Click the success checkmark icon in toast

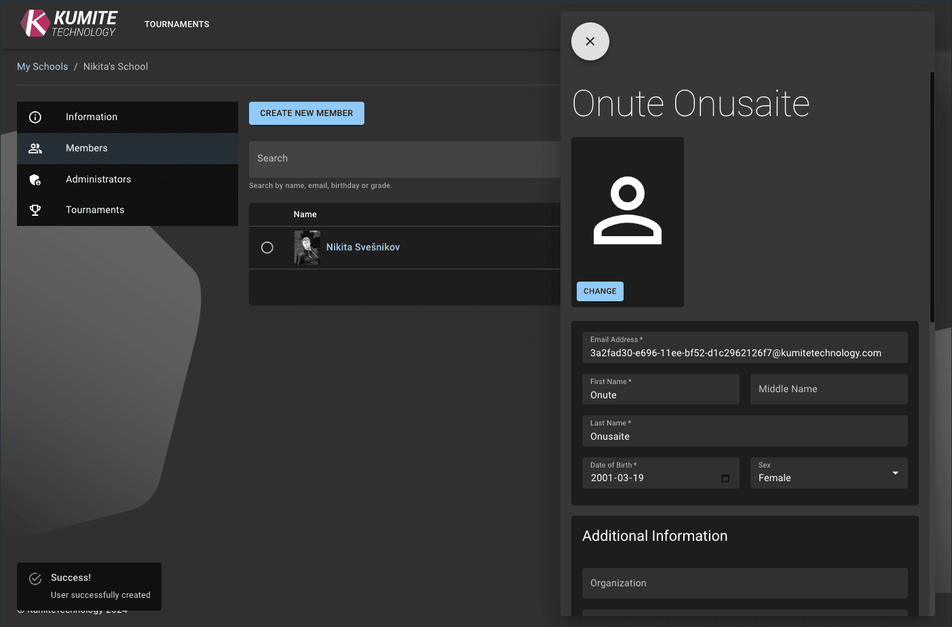coord(35,578)
